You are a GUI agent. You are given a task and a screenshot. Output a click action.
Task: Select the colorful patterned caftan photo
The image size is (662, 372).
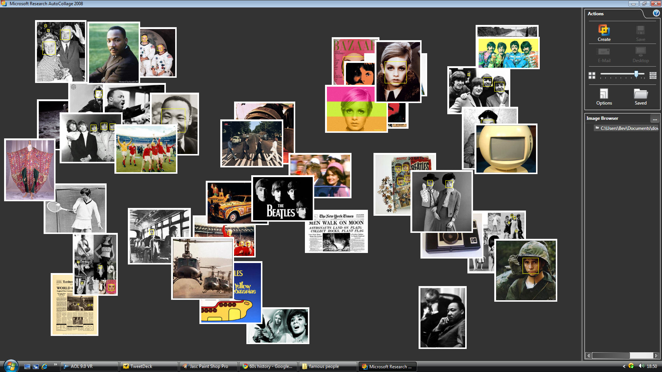[30, 170]
